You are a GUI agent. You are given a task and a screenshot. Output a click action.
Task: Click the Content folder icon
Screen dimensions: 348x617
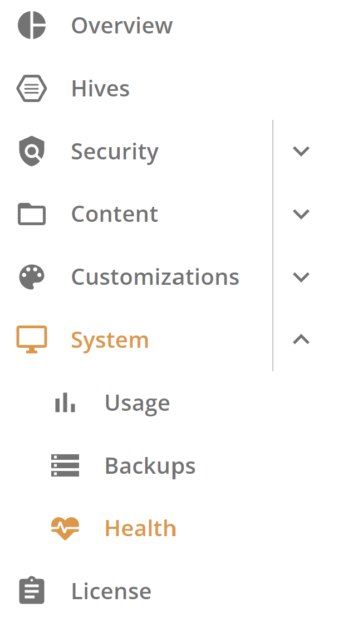[32, 214]
